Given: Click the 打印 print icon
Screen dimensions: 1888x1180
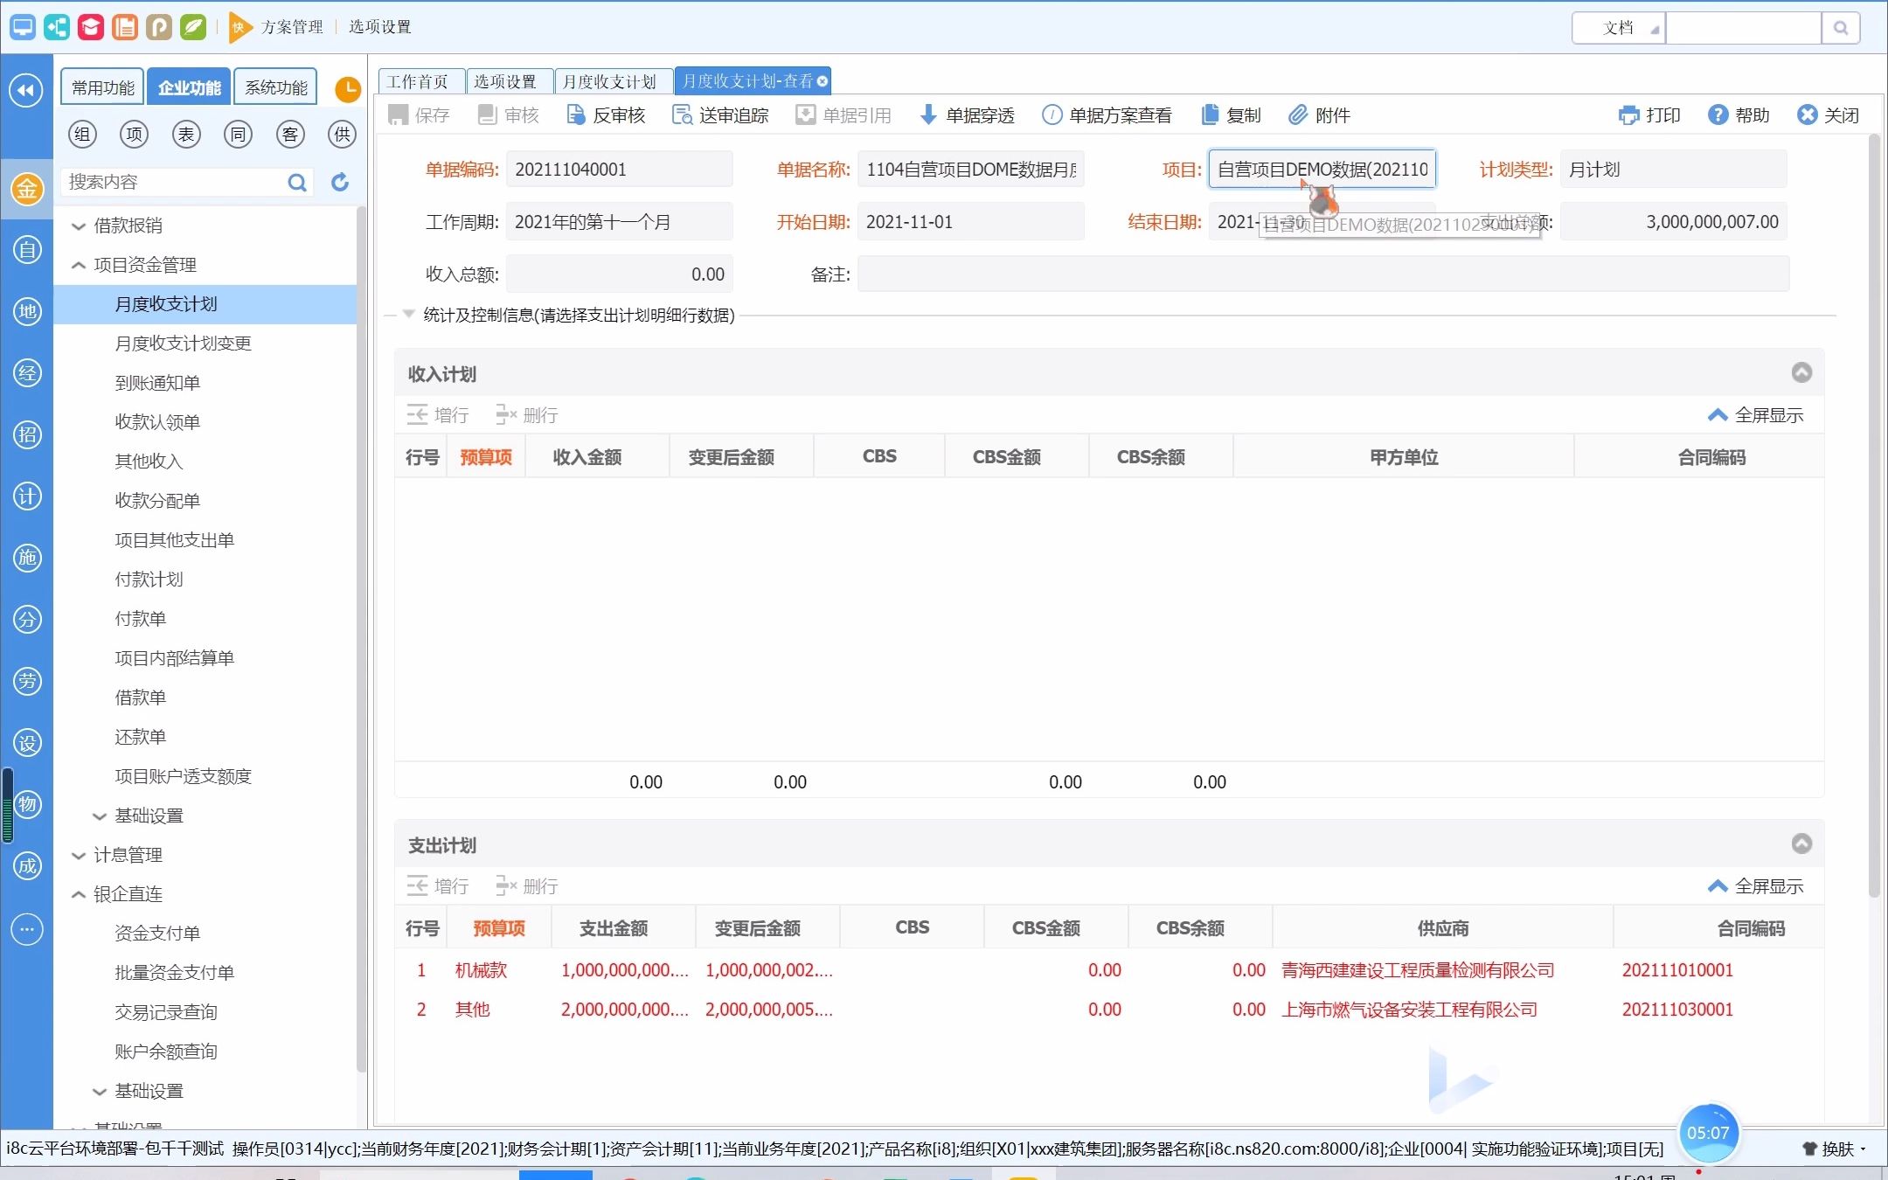Looking at the screenshot, I should [1629, 115].
